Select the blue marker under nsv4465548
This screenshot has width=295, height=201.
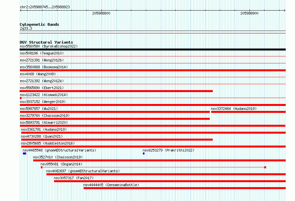point(25,153)
